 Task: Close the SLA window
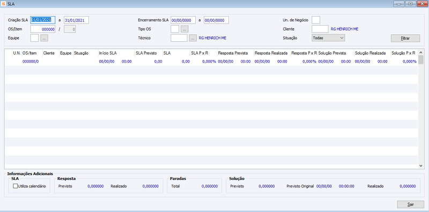tap(422, 4)
